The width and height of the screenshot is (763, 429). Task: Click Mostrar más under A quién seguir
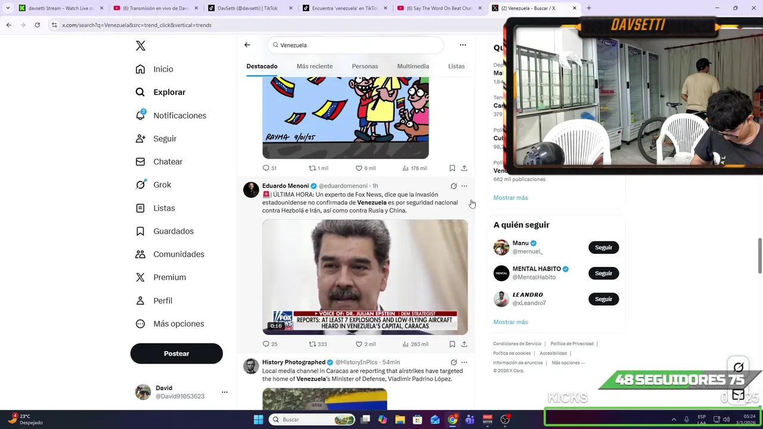click(510, 322)
